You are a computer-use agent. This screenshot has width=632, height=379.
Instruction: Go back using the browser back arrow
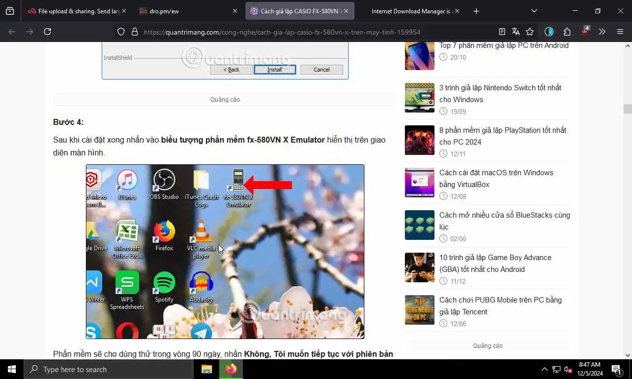[x=12, y=32]
